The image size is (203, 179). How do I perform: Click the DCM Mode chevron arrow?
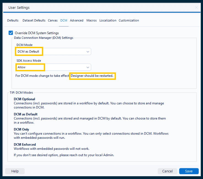(88, 51)
